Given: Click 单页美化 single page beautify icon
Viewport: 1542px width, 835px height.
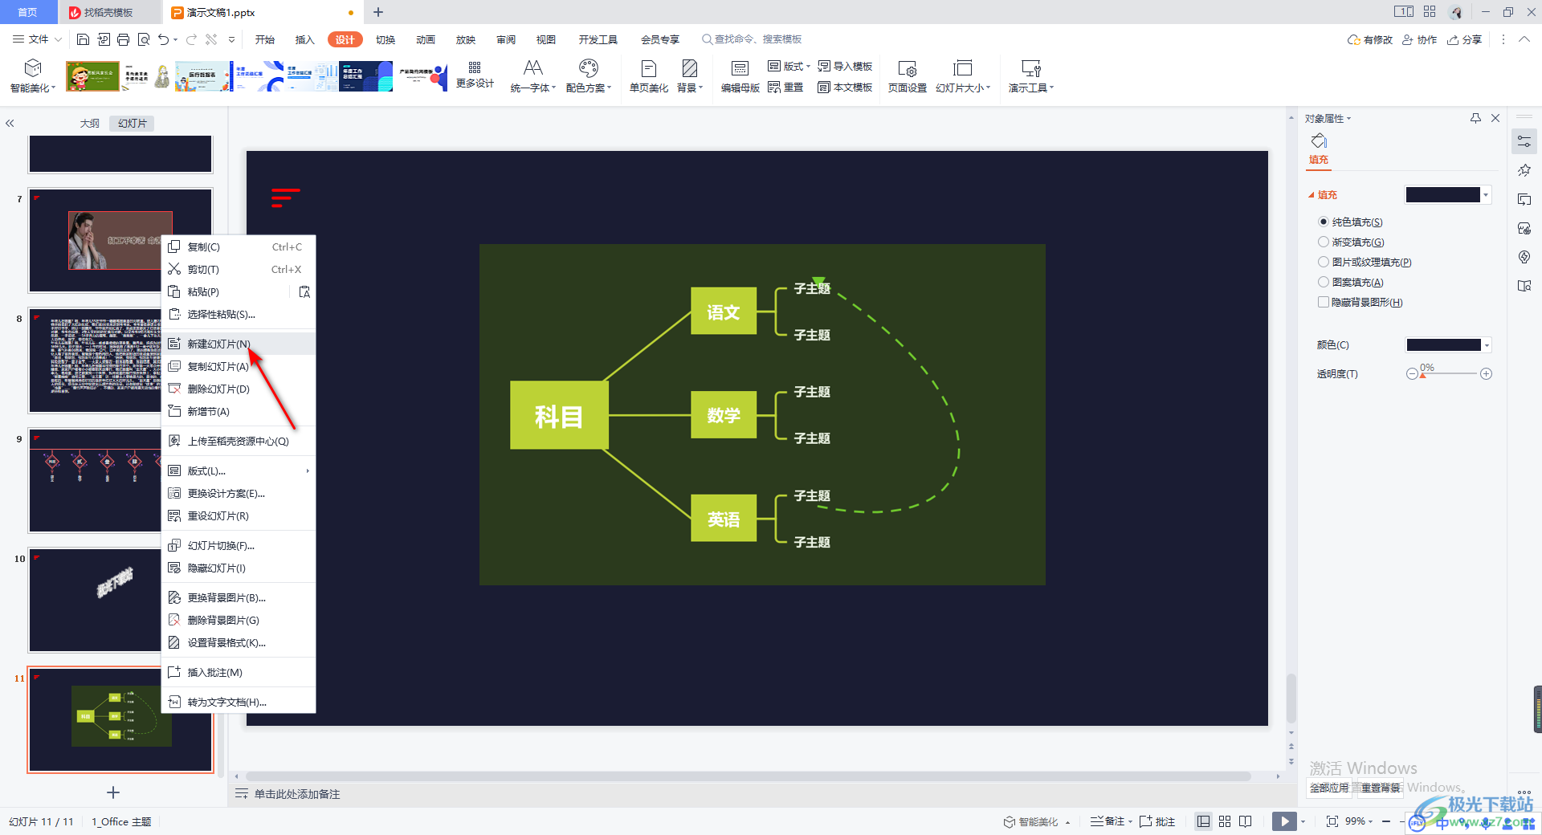Looking at the screenshot, I should point(649,76).
